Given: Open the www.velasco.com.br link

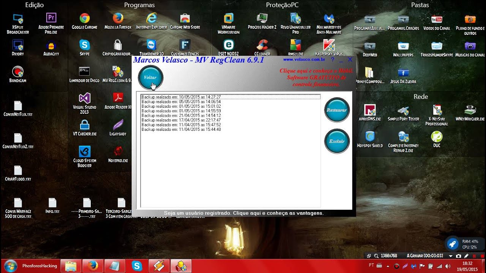Looking at the screenshot, I should click(x=304, y=60).
